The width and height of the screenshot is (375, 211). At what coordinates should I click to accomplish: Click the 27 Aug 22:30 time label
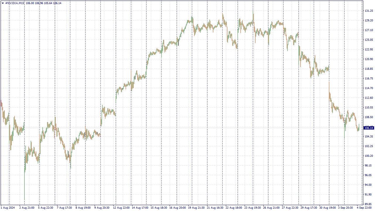pos(290,208)
